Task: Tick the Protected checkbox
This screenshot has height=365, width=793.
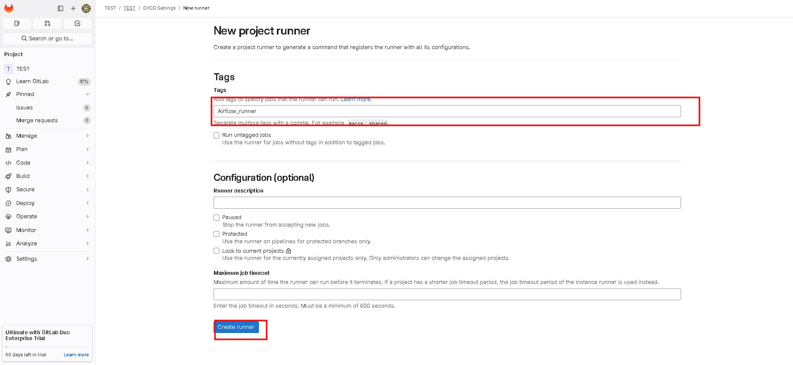Action: click(216, 234)
